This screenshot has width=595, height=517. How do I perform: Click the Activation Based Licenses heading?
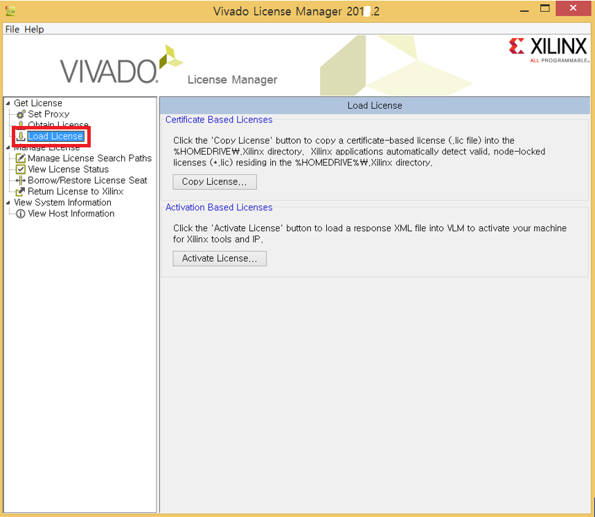point(219,208)
